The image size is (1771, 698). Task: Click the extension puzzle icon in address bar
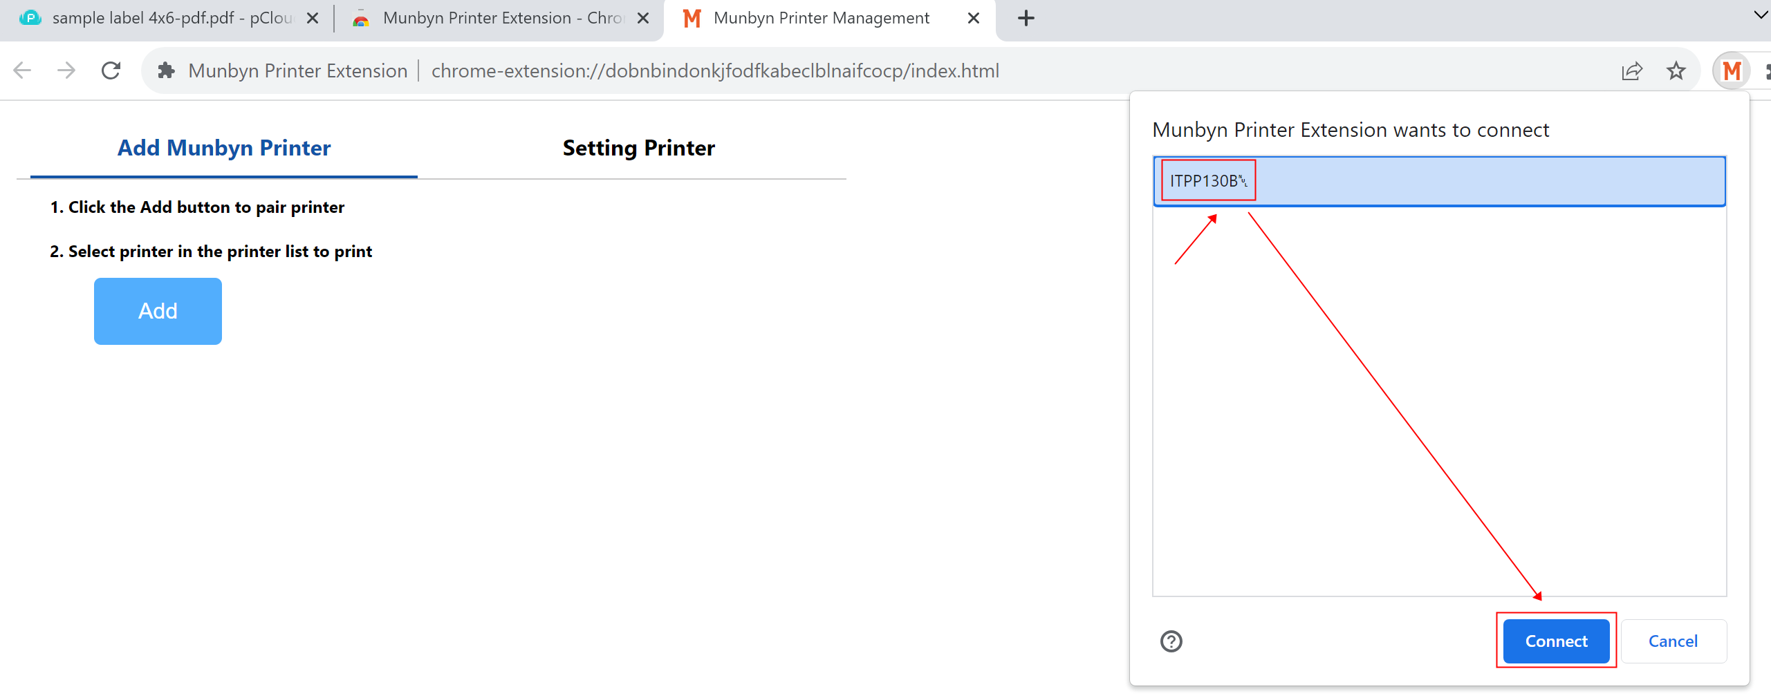coord(166,70)
